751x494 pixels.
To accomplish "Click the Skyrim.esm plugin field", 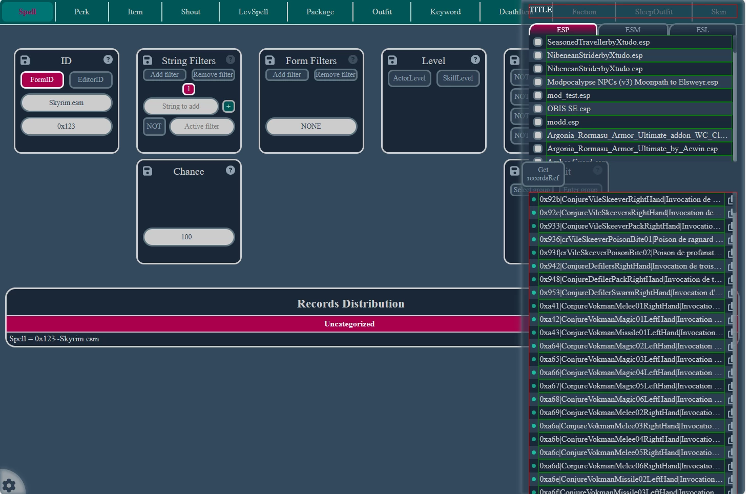I will click(x=67, y=102).
